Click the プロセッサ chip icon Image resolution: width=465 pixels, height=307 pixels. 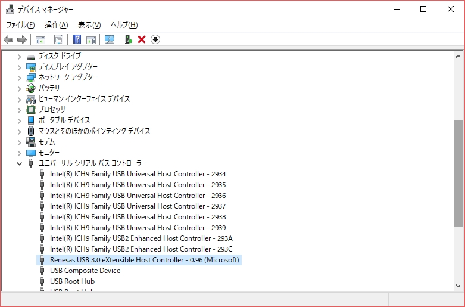point(31,110)
